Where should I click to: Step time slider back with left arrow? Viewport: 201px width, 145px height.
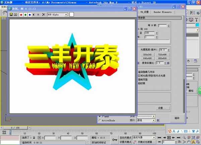(2, 128)
